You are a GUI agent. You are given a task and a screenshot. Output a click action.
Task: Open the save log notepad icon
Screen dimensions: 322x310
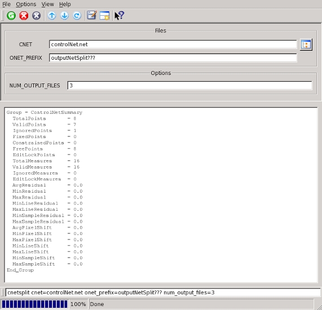[x=91, y=15]
